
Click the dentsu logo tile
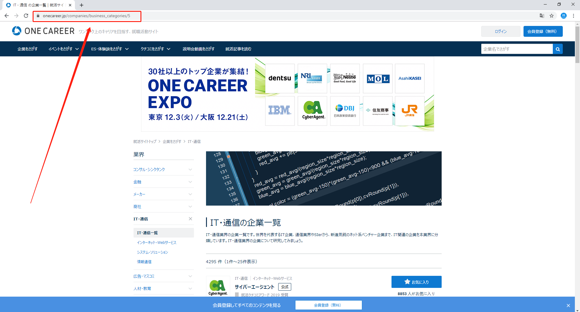point(280,78)
